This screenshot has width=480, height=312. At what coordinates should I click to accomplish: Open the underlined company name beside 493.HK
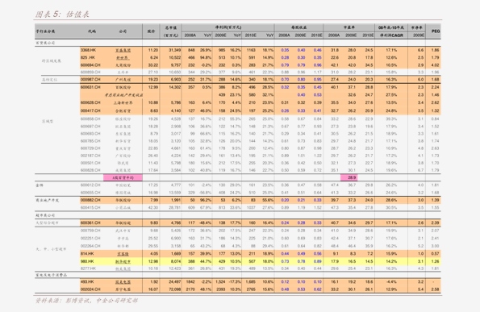tap(123, 281)
